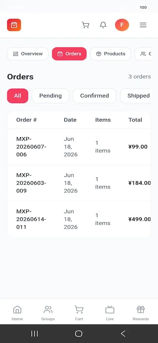Open order MXP-20260607-006

(79, 147)
